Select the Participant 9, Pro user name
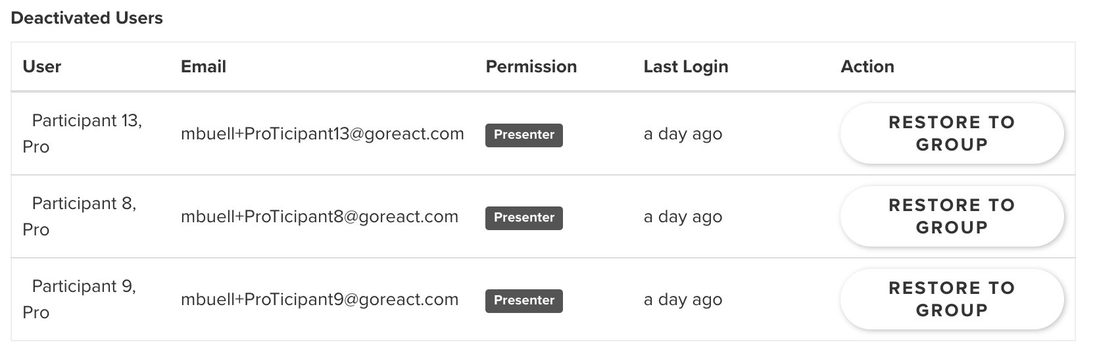The width and height of the screenshot is (1097, 359). 80,299
